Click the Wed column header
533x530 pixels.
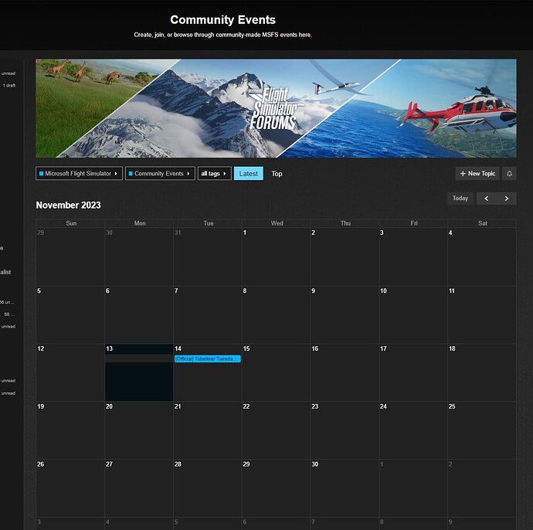click(277, 223)
